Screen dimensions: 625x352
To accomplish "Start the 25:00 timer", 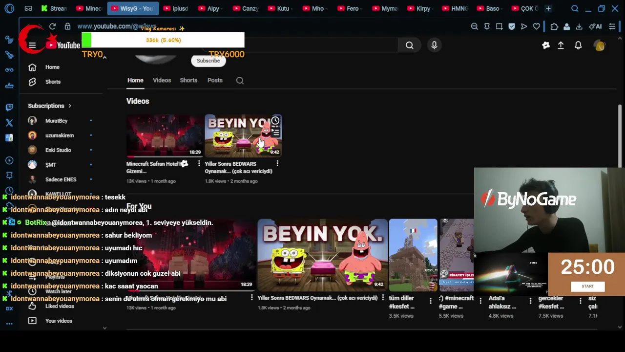I will coord(587,286).
